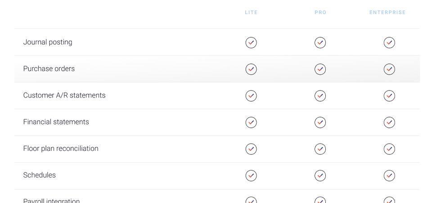This screenshot has width=432, height=203.
Task: Select the Pro plan column header
Action: 320,13
